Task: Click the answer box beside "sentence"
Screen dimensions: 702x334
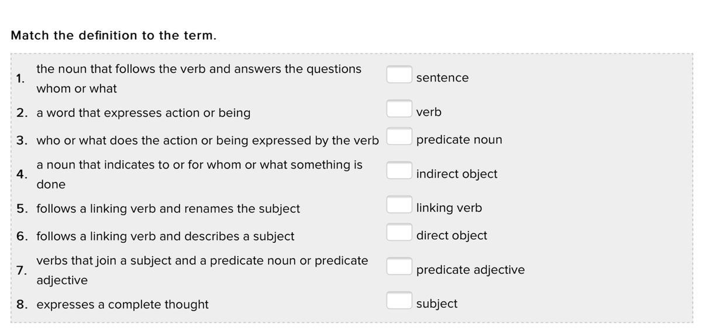Action: point(399,74)
